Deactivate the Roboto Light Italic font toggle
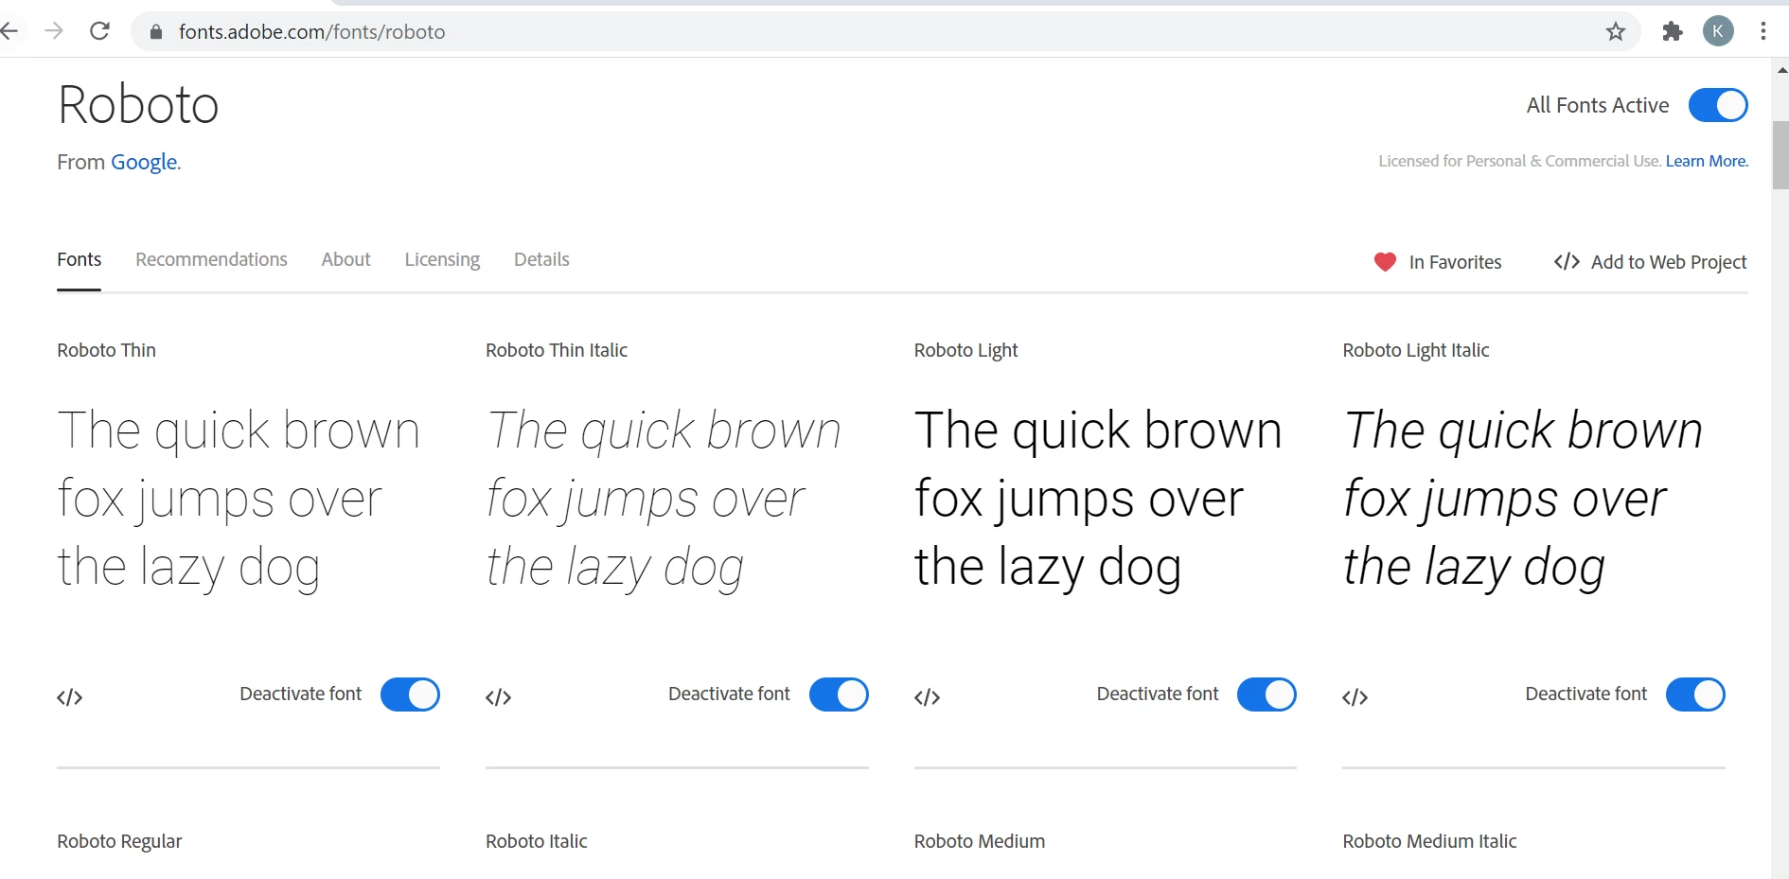 point(1695,694)
